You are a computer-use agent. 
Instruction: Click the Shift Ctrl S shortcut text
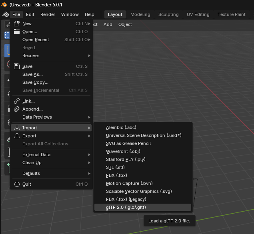tap(76, 74)
